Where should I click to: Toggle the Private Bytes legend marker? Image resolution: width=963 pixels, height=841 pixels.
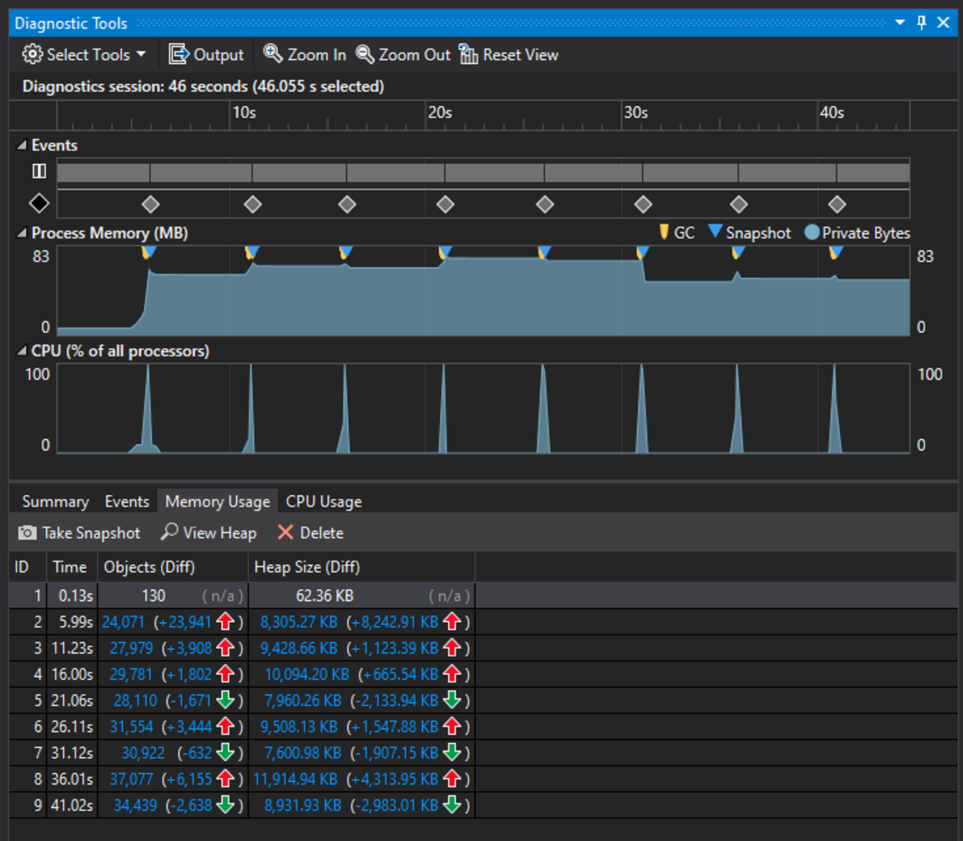tap(812, 233)
